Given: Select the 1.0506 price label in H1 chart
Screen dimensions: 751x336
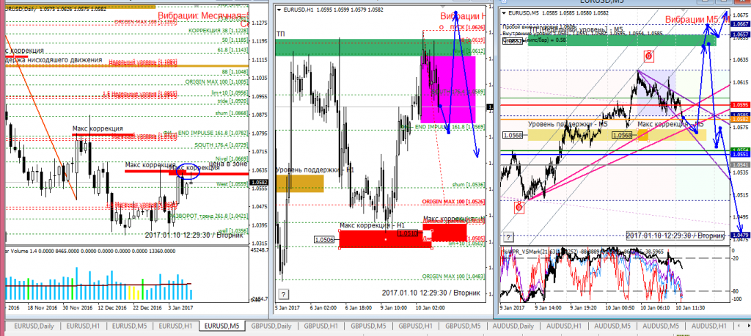Looking at the screenshot, I should click(x=323, y=239).
